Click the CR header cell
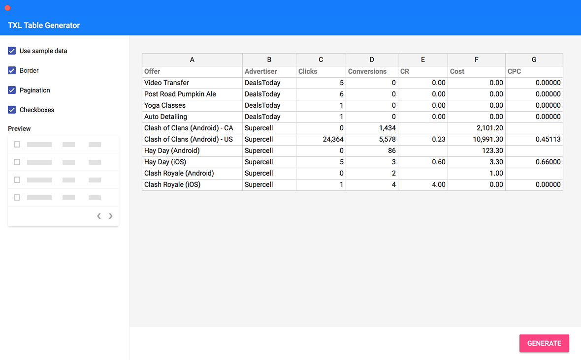 pos(423,71)
